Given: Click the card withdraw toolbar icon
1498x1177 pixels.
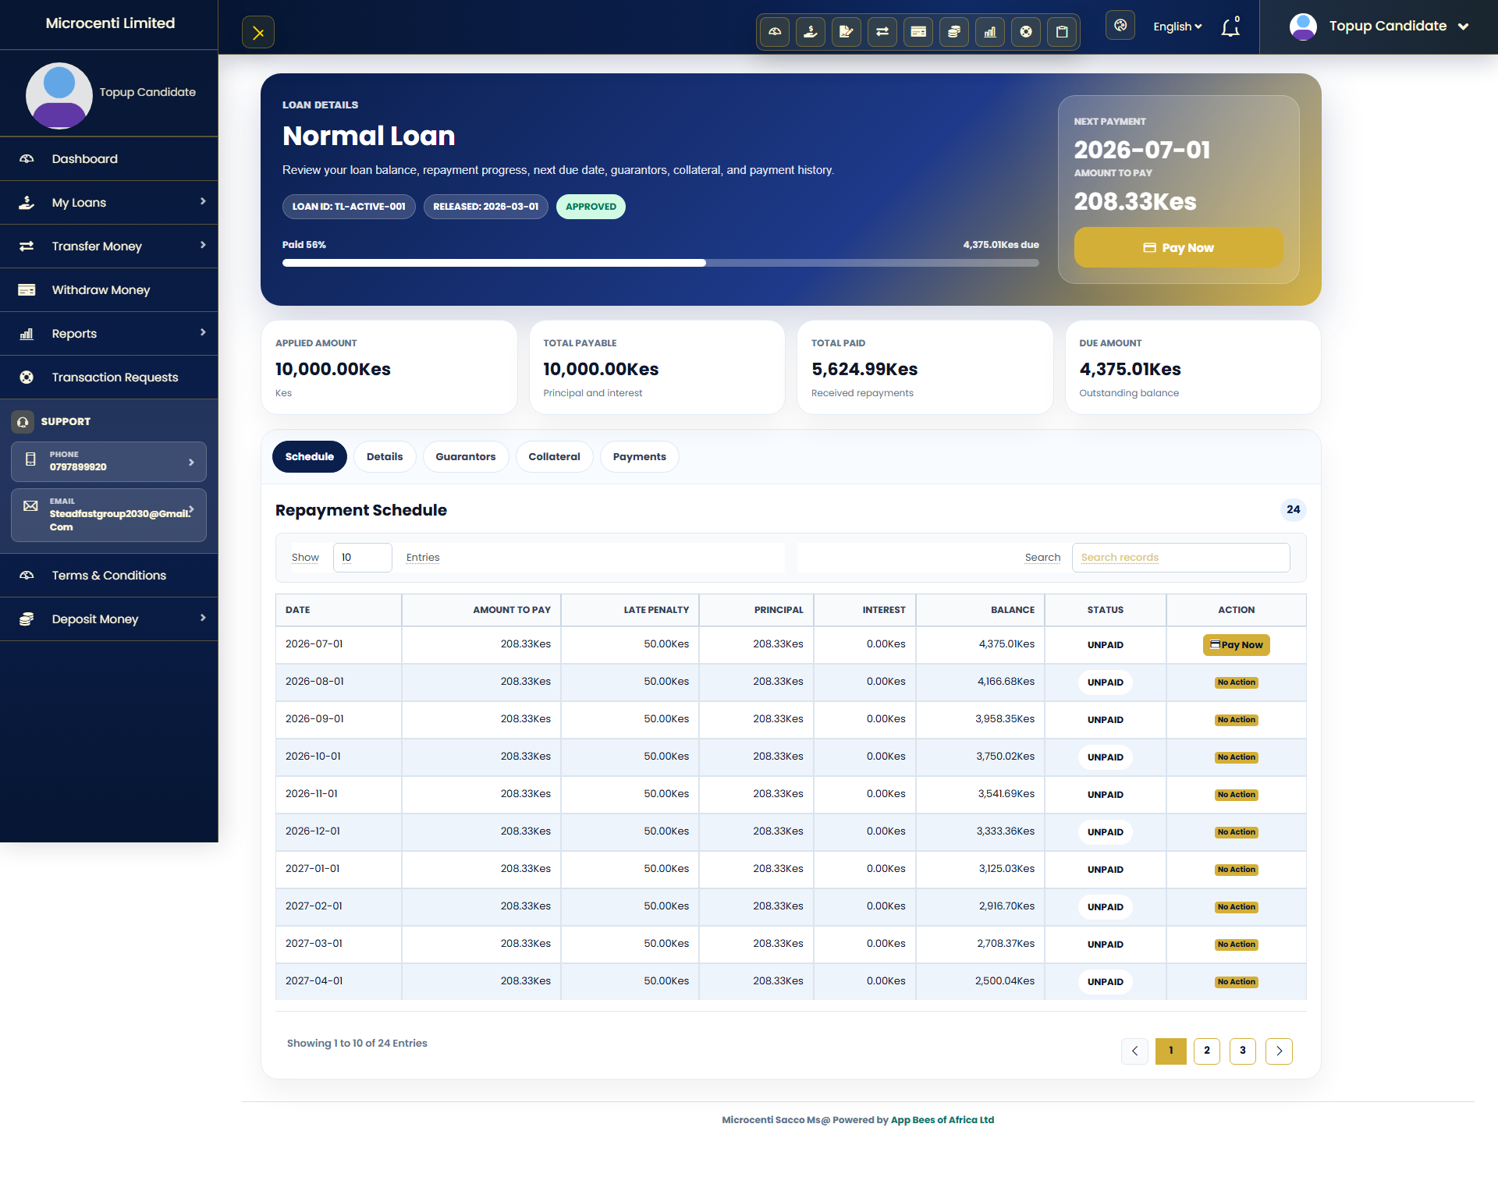Looking at the screenshot, I should 918,32.
